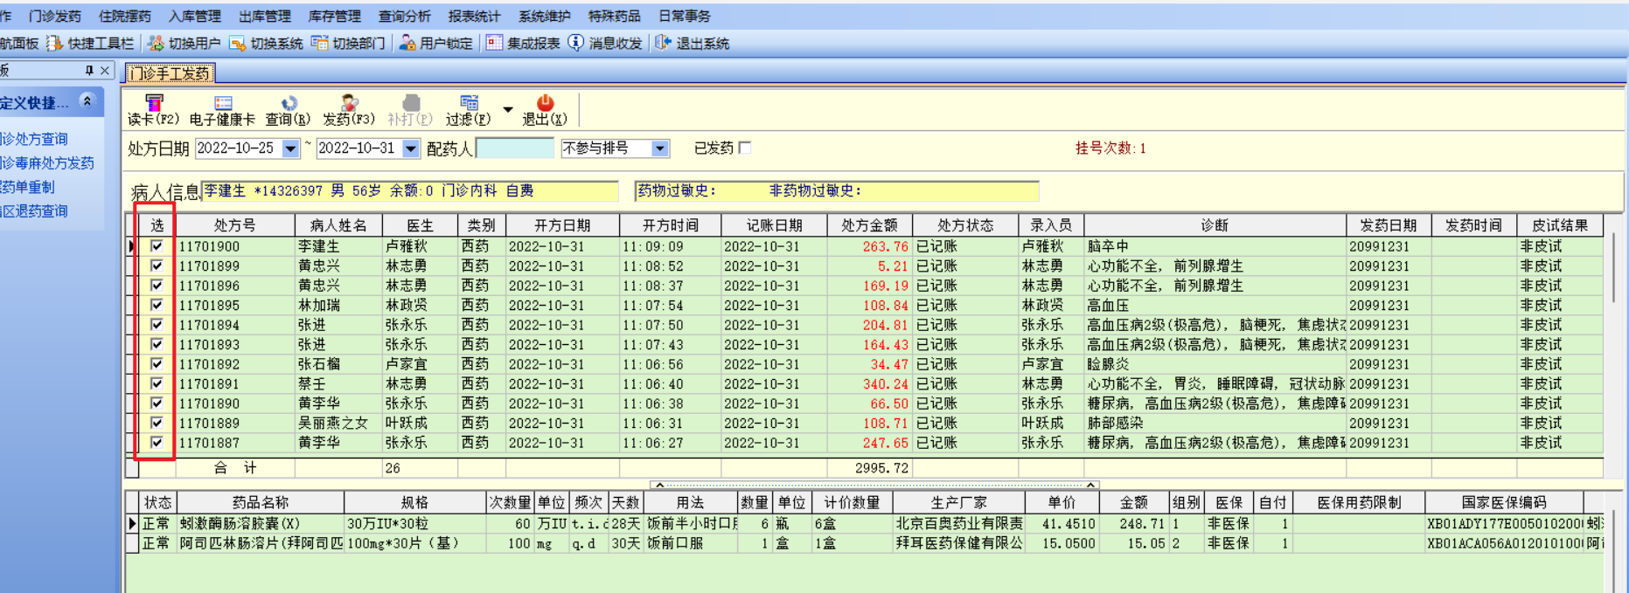1629x593 pixels.
Task: Open the 电子健康卡 electronic health card tool
Action: tap(222, 111)
